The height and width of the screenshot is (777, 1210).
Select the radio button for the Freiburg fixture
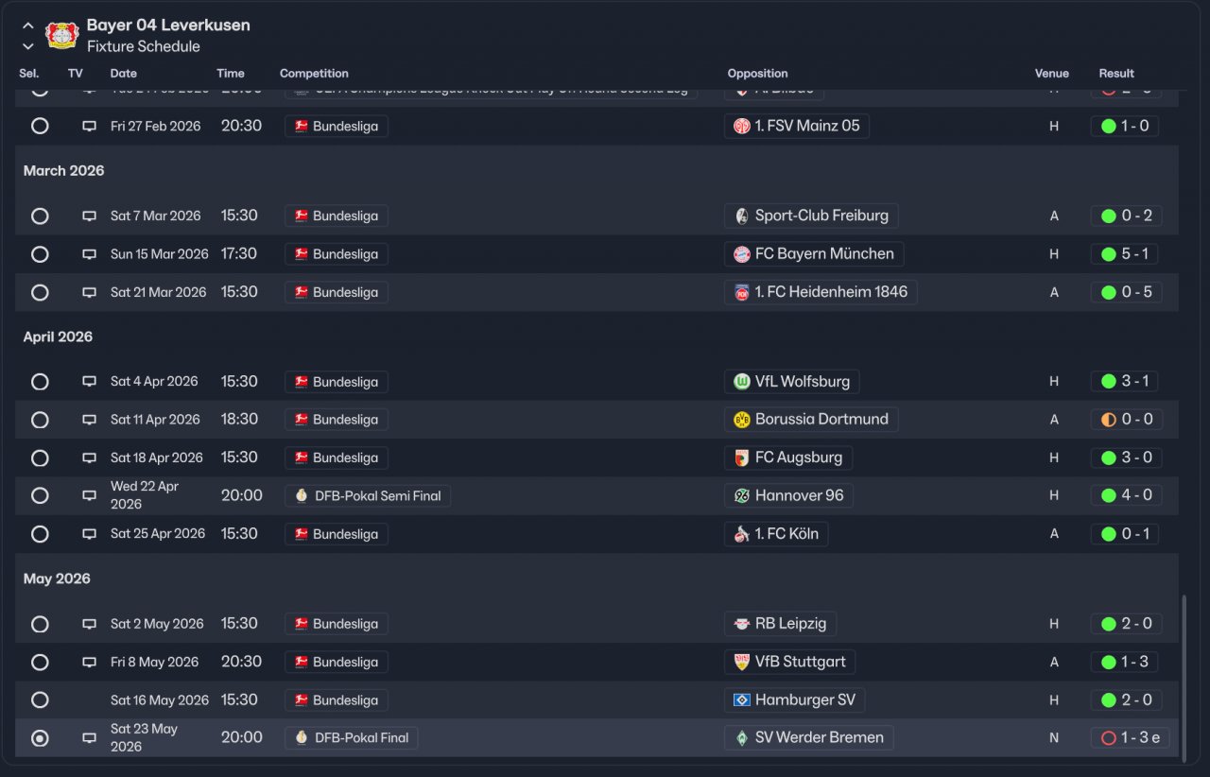point(40,216)
